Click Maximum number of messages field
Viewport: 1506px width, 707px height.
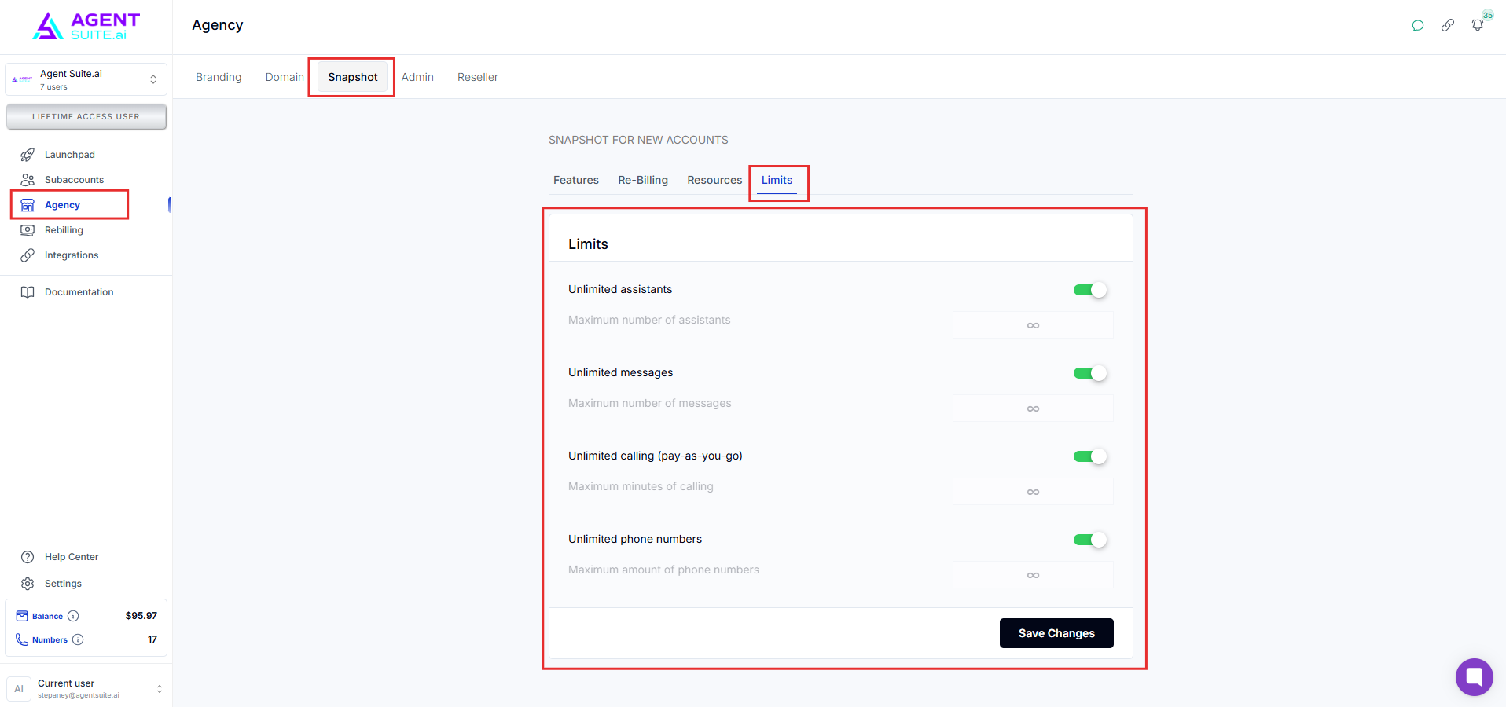[1033, 408]
